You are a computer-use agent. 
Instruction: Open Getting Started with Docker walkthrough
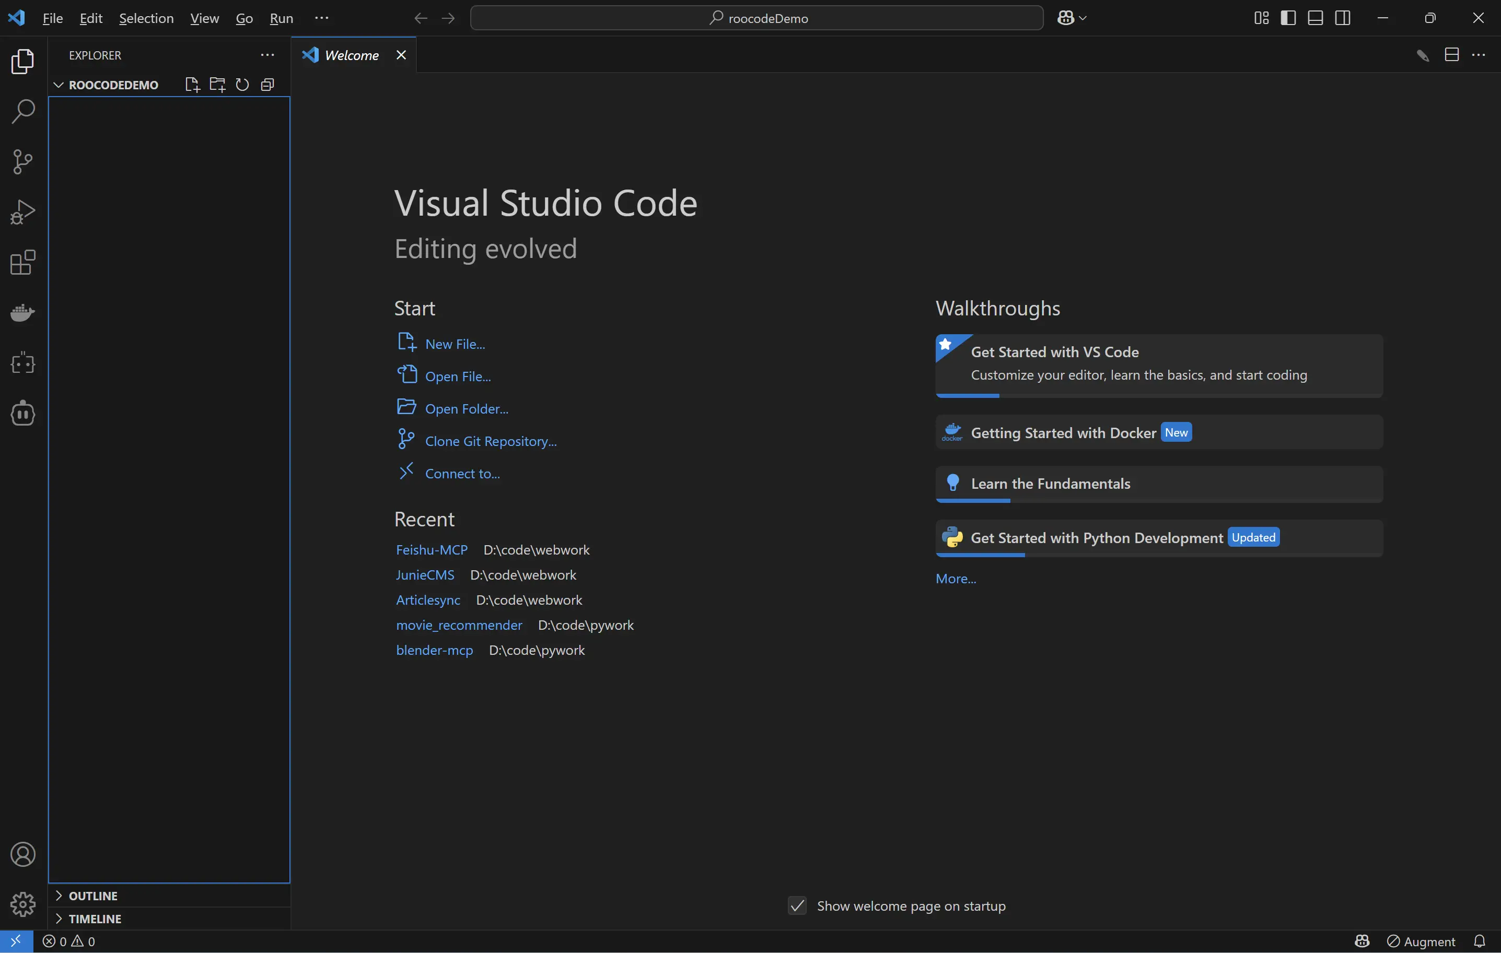(x=1159, y=432)
